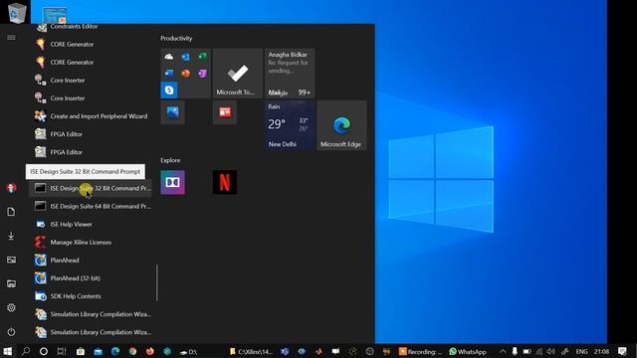Open Manage Xilinx Licenses
The width and height of the screenshot is (637, 358).
pos(91,243)
